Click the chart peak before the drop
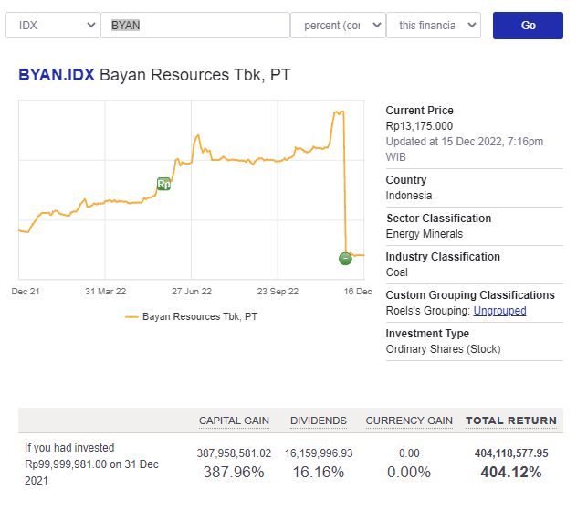The image size is (577, 512). [x=338, y=112]
